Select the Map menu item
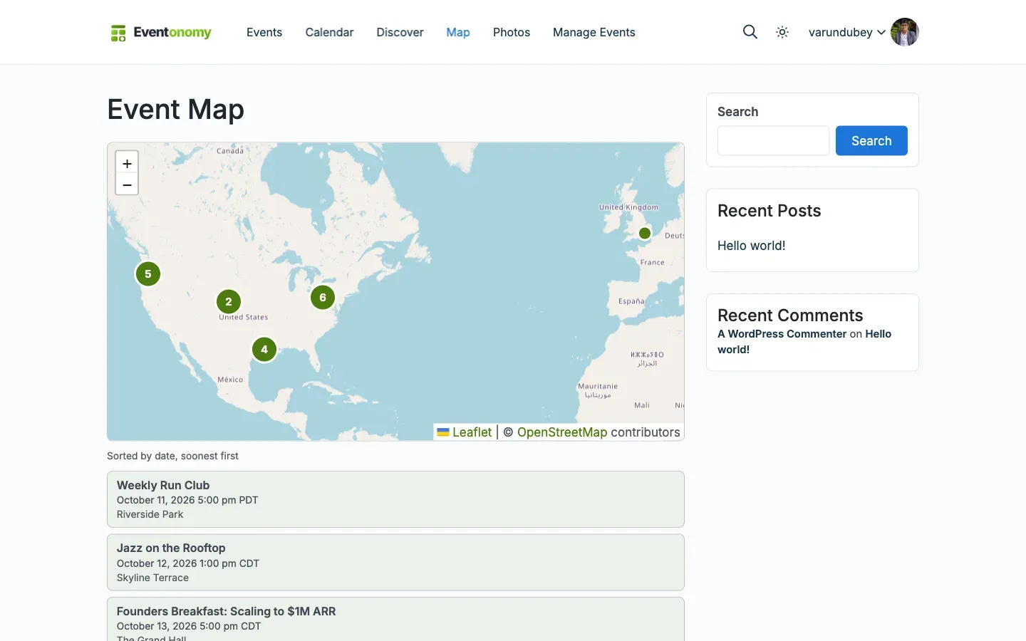1026x641 pixels. [458, 32]
